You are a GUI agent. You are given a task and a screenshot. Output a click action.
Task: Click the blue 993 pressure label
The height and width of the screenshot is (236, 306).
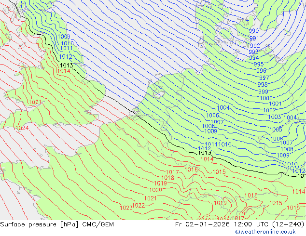[253, 52]
